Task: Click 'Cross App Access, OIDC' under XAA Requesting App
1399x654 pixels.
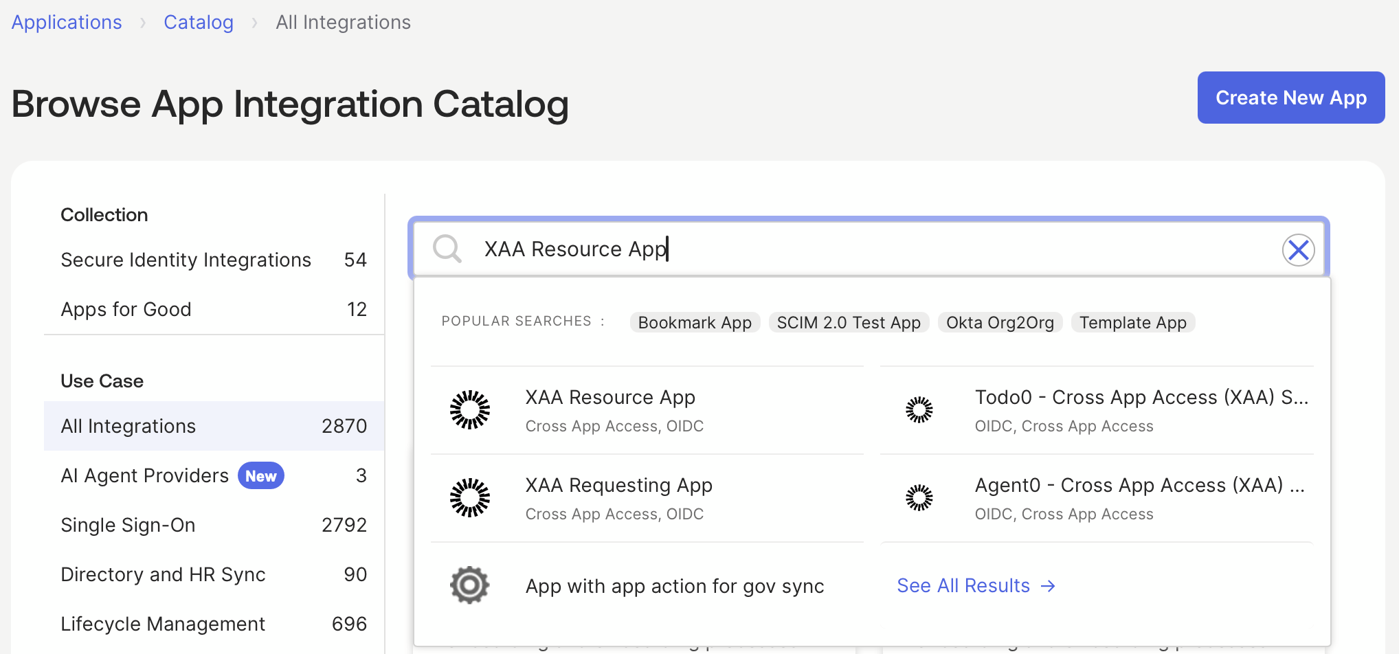Action: [614, 514]
